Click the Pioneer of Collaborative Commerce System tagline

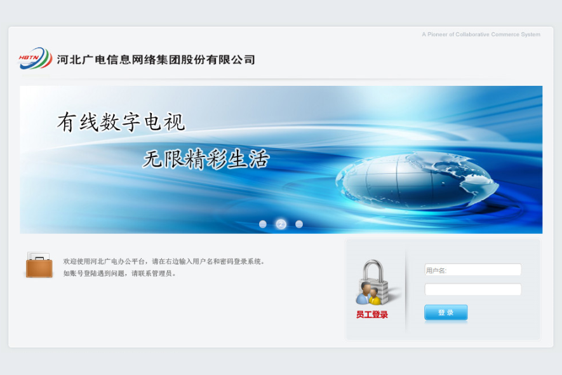click(x=481, y=34)
